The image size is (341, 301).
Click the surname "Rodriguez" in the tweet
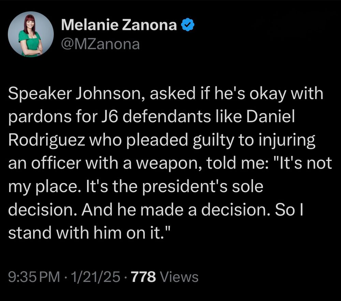pos(46,140)
